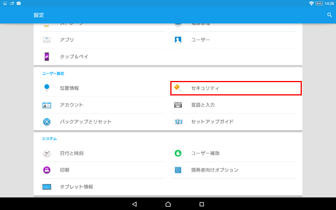The image size is (336, 210).
Task: Tap the 設定 title in the header
Action: tap(39, 15)
